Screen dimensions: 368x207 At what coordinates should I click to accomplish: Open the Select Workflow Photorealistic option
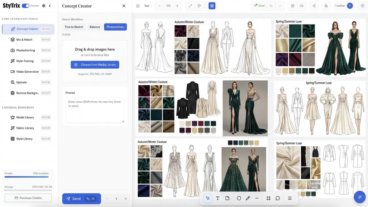[115, 27]
